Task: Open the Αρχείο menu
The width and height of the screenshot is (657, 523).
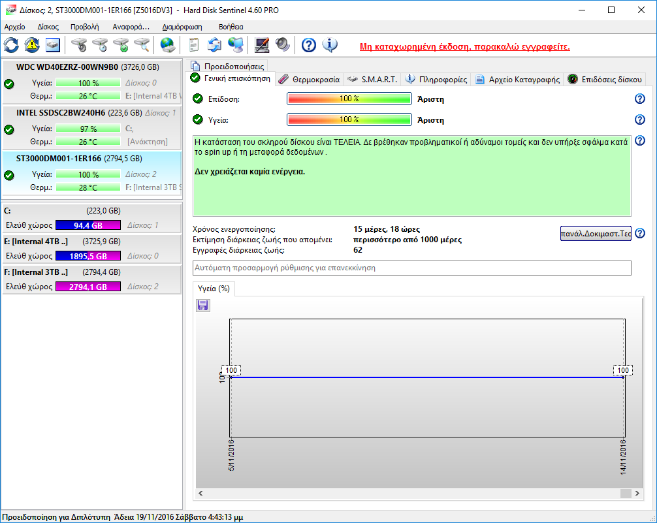Action: coord(14,27)
